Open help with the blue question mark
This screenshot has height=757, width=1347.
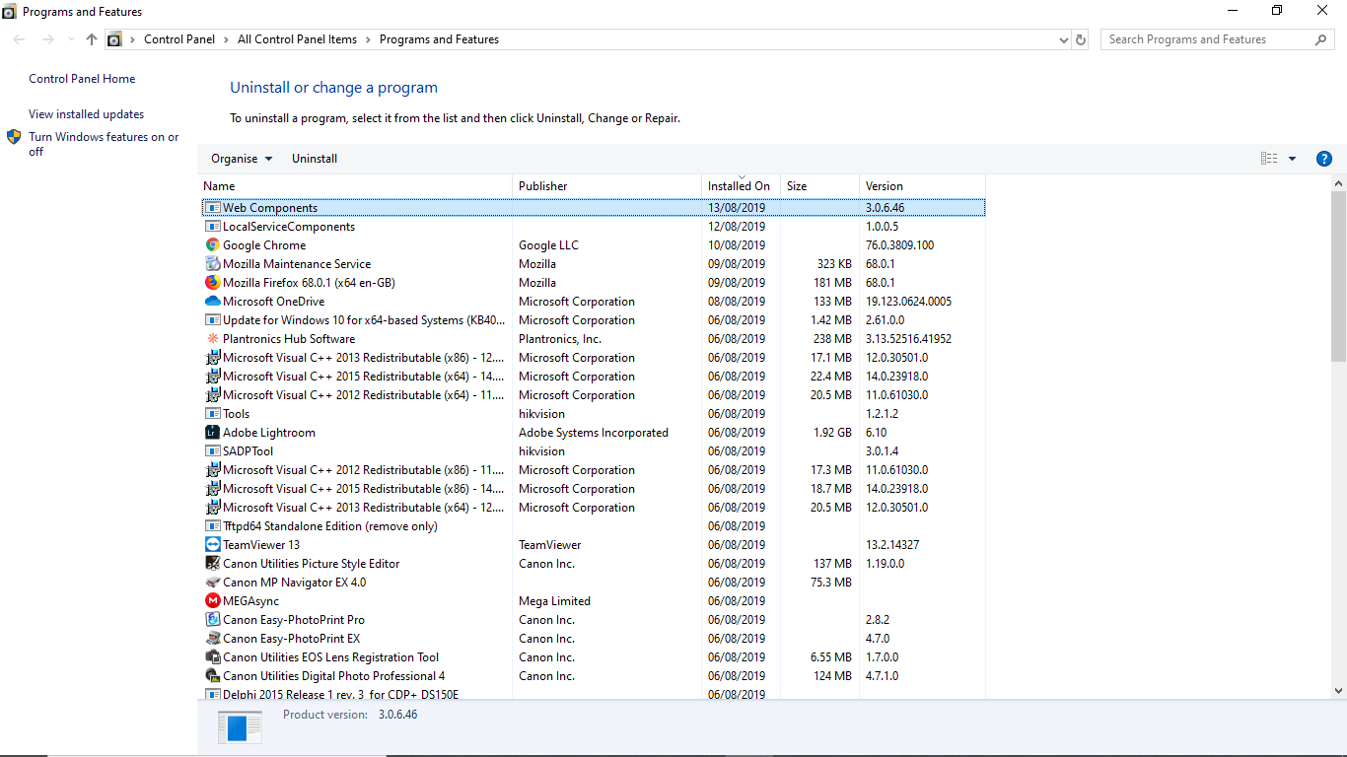coord(1324,159)
